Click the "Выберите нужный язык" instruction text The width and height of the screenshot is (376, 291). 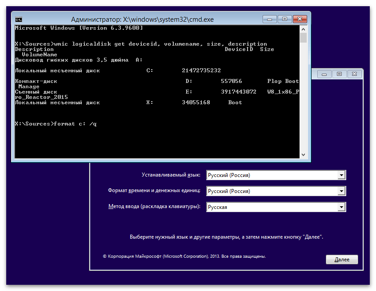tap(226, 237)
